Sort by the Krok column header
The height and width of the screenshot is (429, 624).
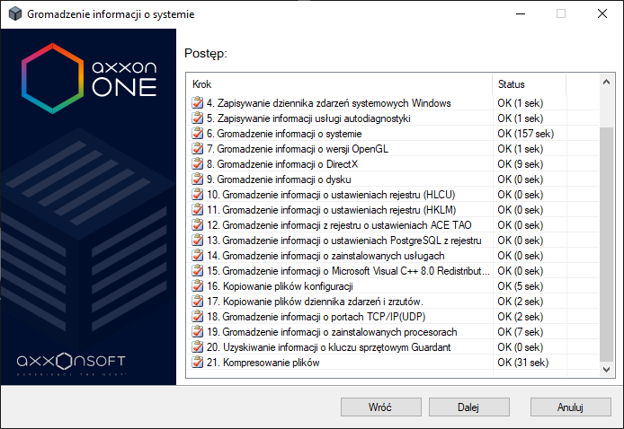(x=340, y=84)
